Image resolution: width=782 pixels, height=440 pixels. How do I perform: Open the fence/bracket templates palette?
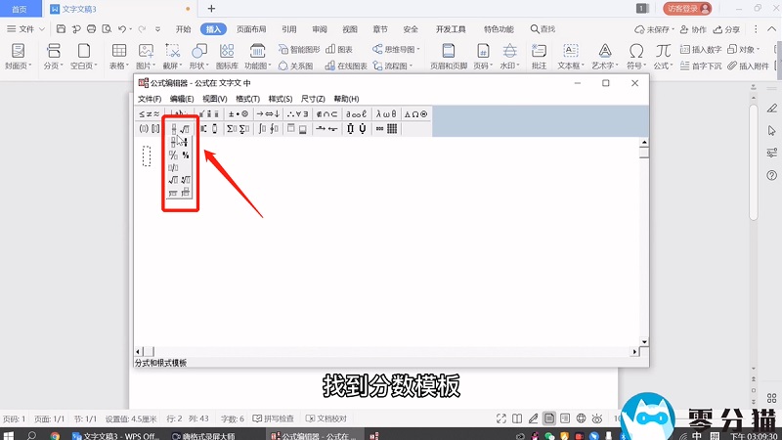click(x=149, y=128)
